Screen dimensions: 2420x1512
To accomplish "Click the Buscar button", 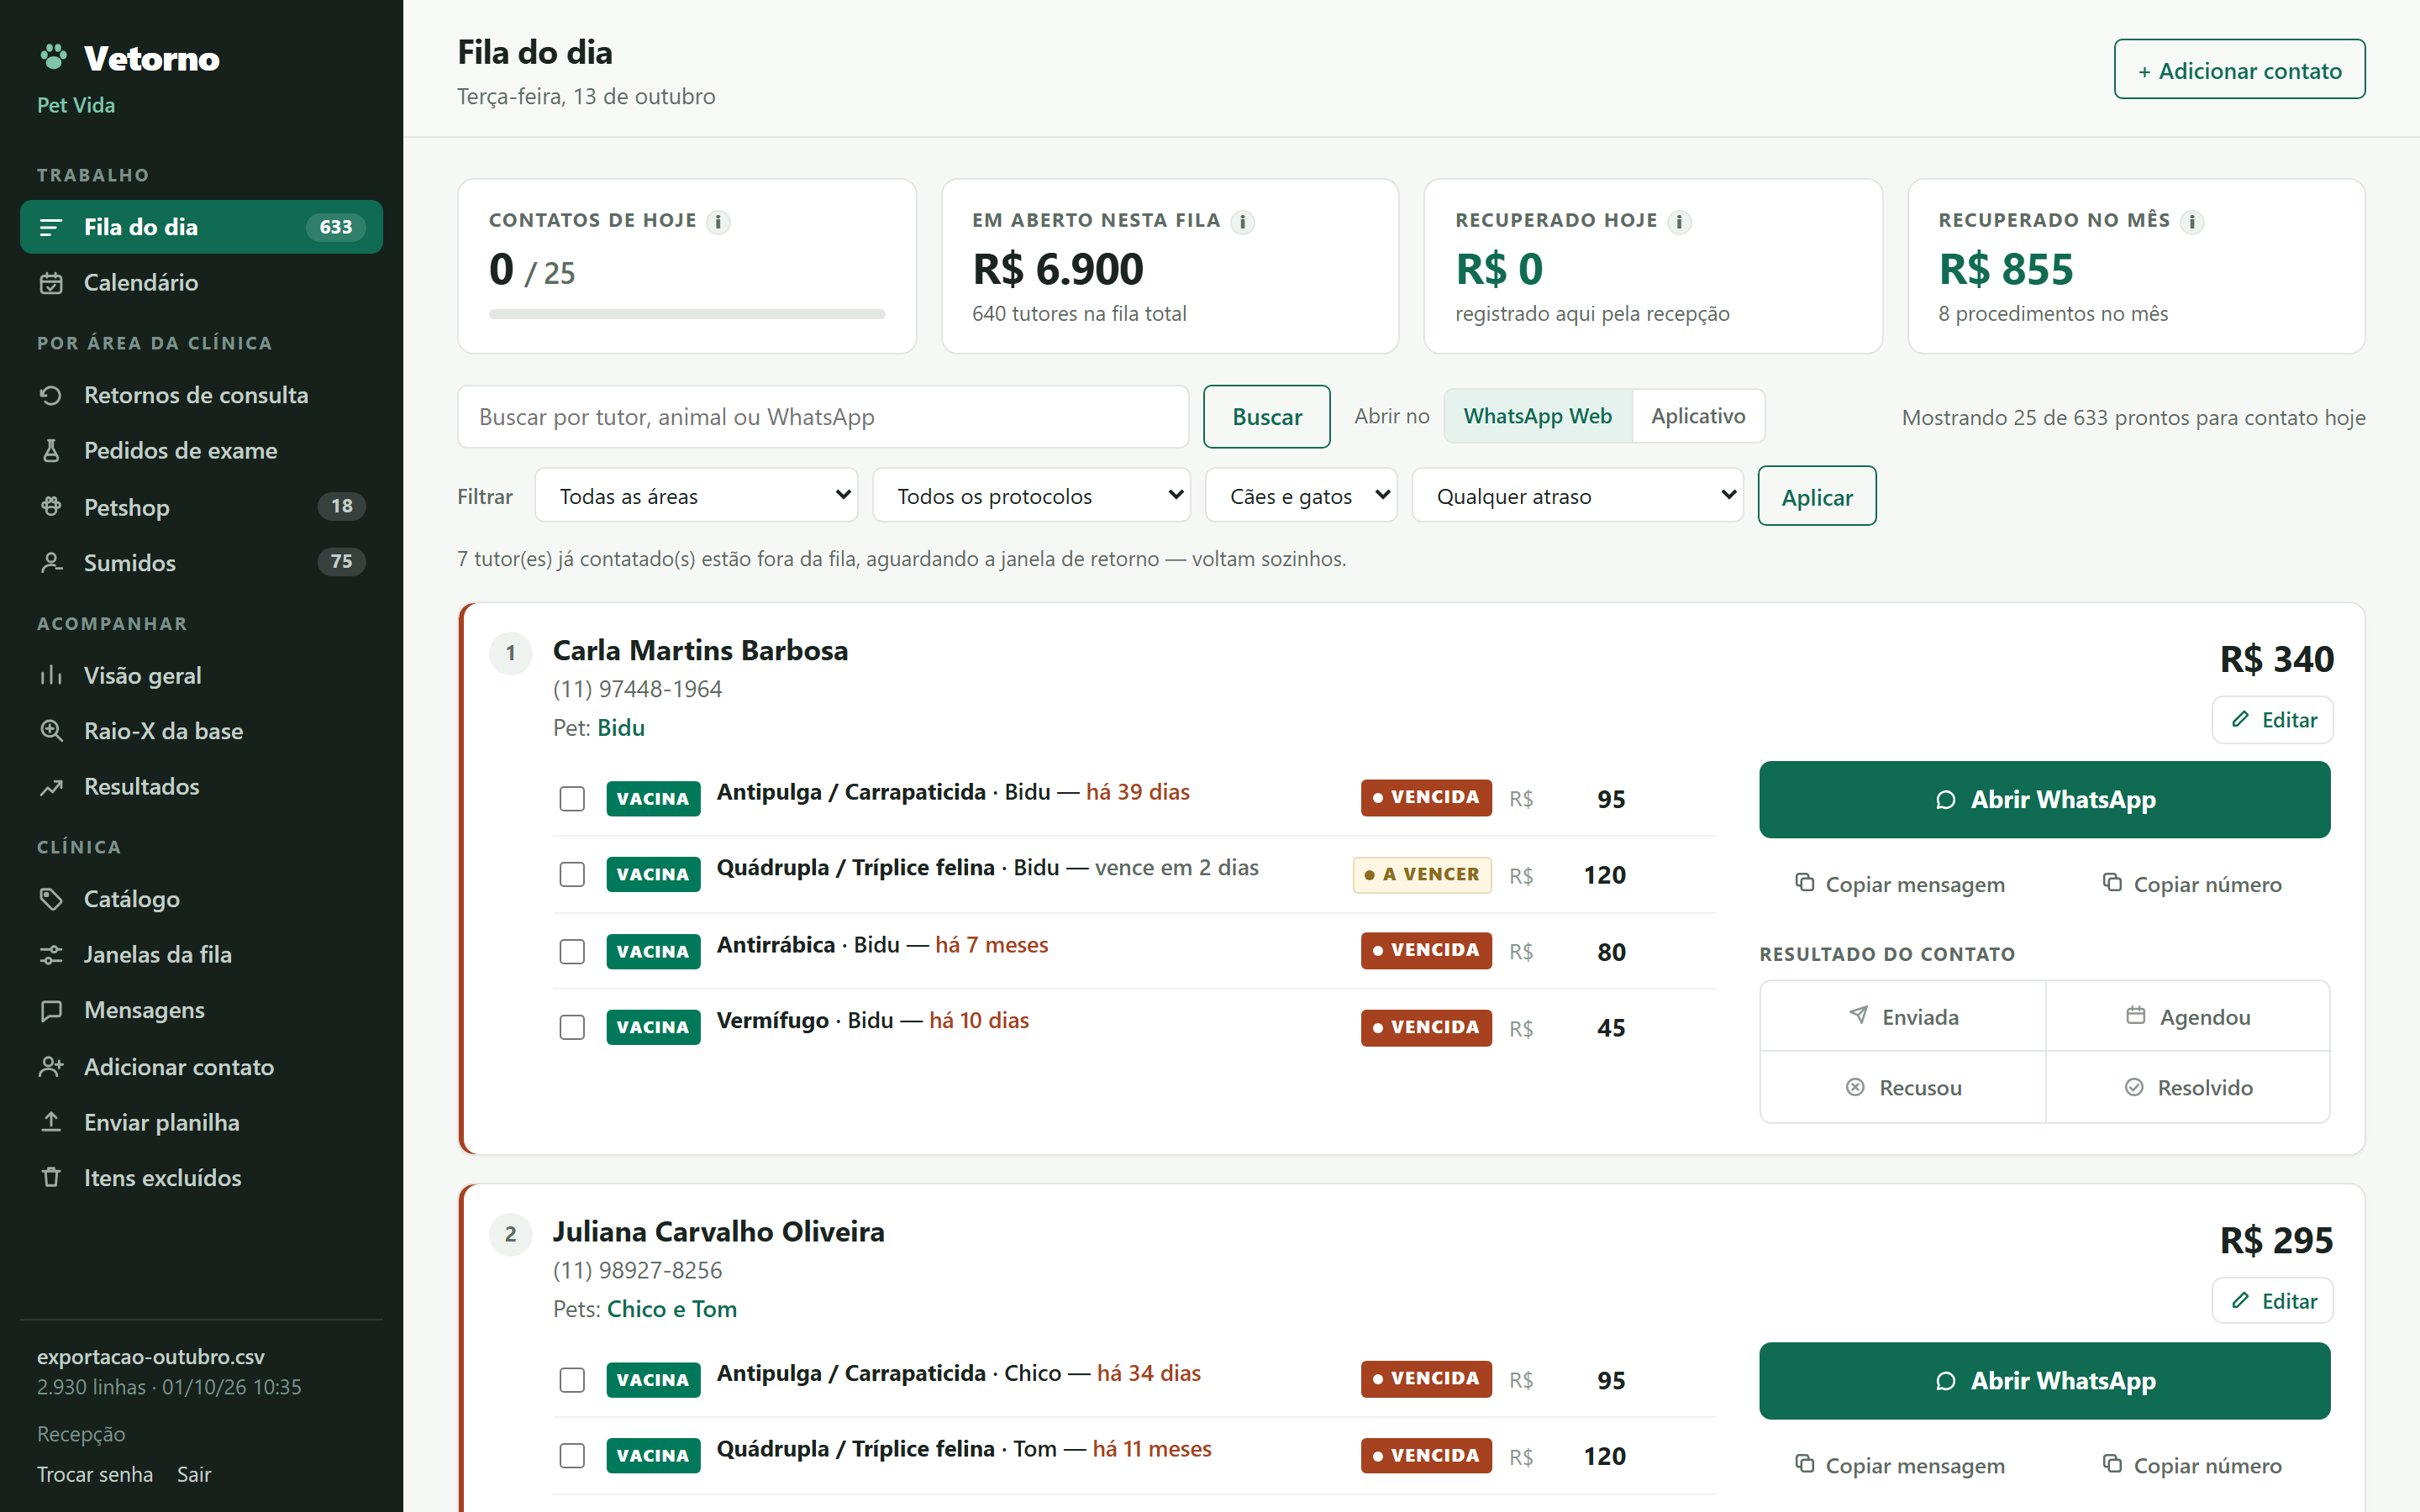I will 1266,417.
